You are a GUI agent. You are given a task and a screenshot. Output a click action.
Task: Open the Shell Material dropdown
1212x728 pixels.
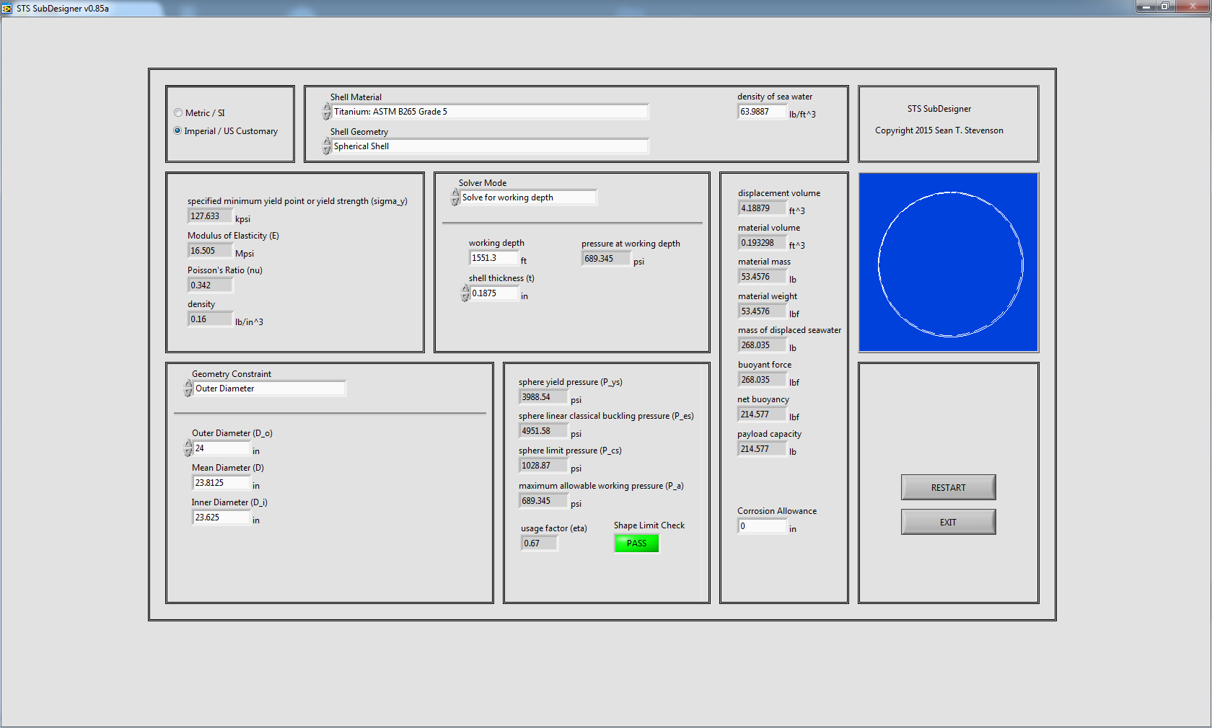pos(490,112)
